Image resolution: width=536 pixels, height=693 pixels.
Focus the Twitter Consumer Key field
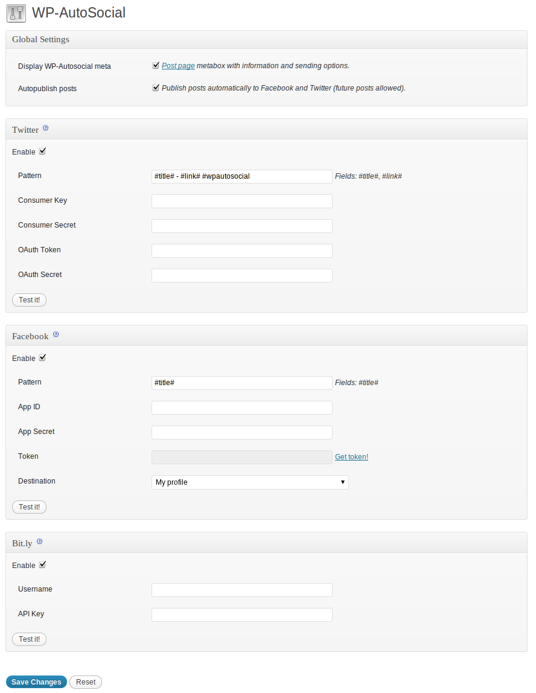tap(241, 201)
